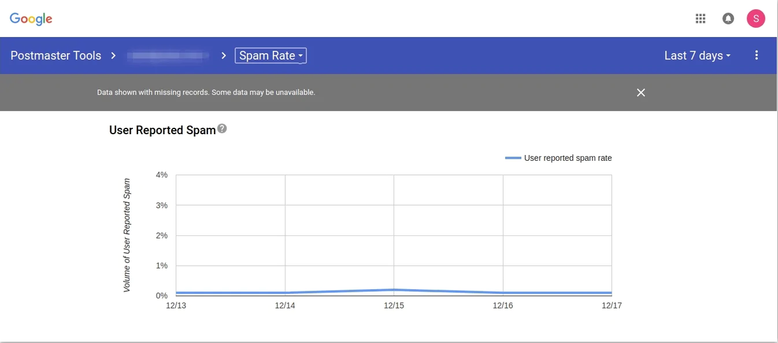The height and width of the screenshot is (343, 778).
Task: Open the Last 7 days date range dropdown
Action: (x=697, y=56)
